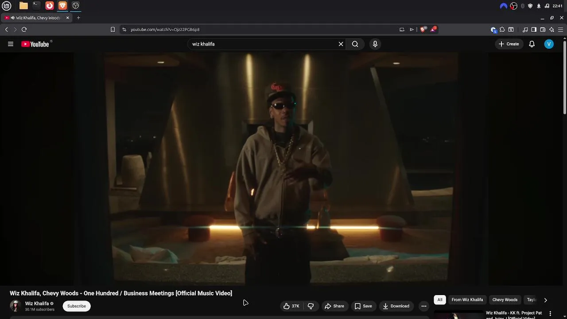Open YouTube notifications bell

pyautogui.click(x=532, y=44)
